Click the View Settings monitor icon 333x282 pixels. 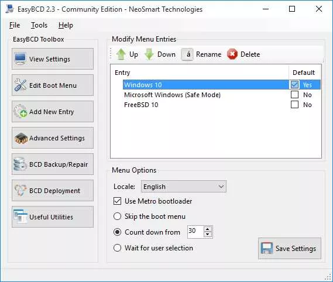click(20, 59)
